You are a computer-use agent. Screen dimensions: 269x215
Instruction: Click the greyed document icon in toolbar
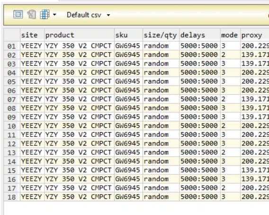tap(32, 15)
